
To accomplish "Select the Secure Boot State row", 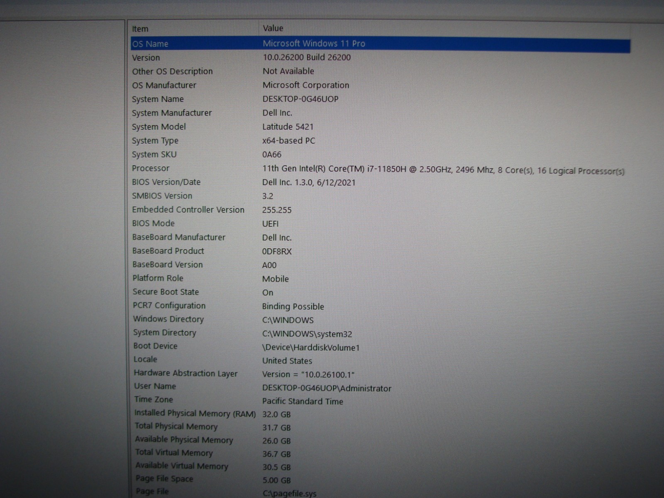I will point(166,292).
